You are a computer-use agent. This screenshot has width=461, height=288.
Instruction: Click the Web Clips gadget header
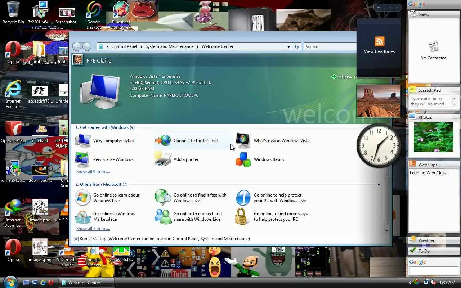coord(434,165)
